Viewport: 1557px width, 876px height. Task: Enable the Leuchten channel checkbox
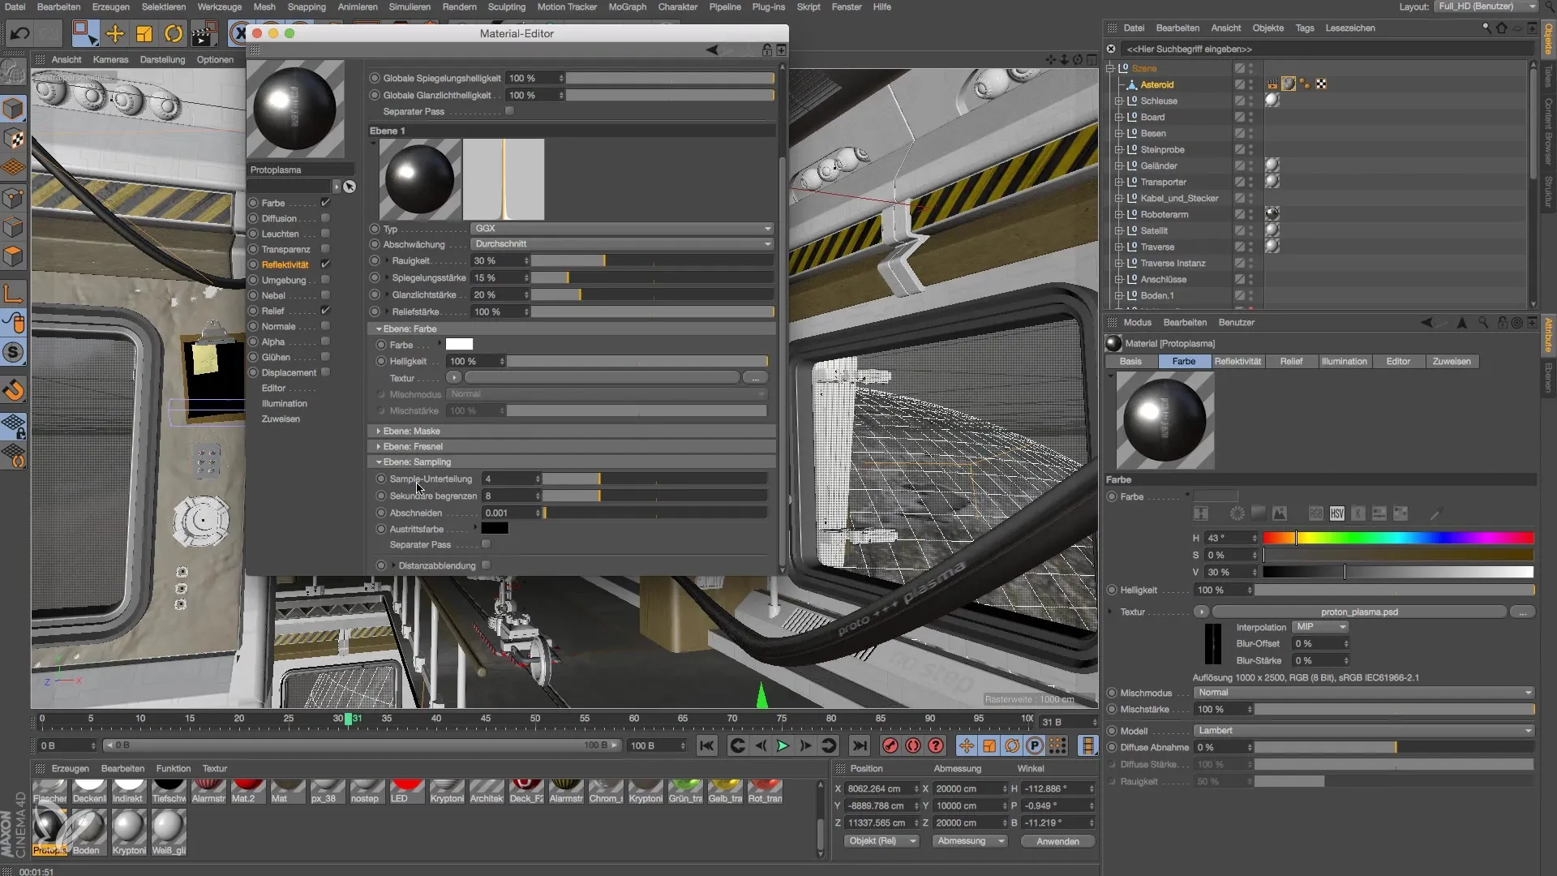coord(325,234)
